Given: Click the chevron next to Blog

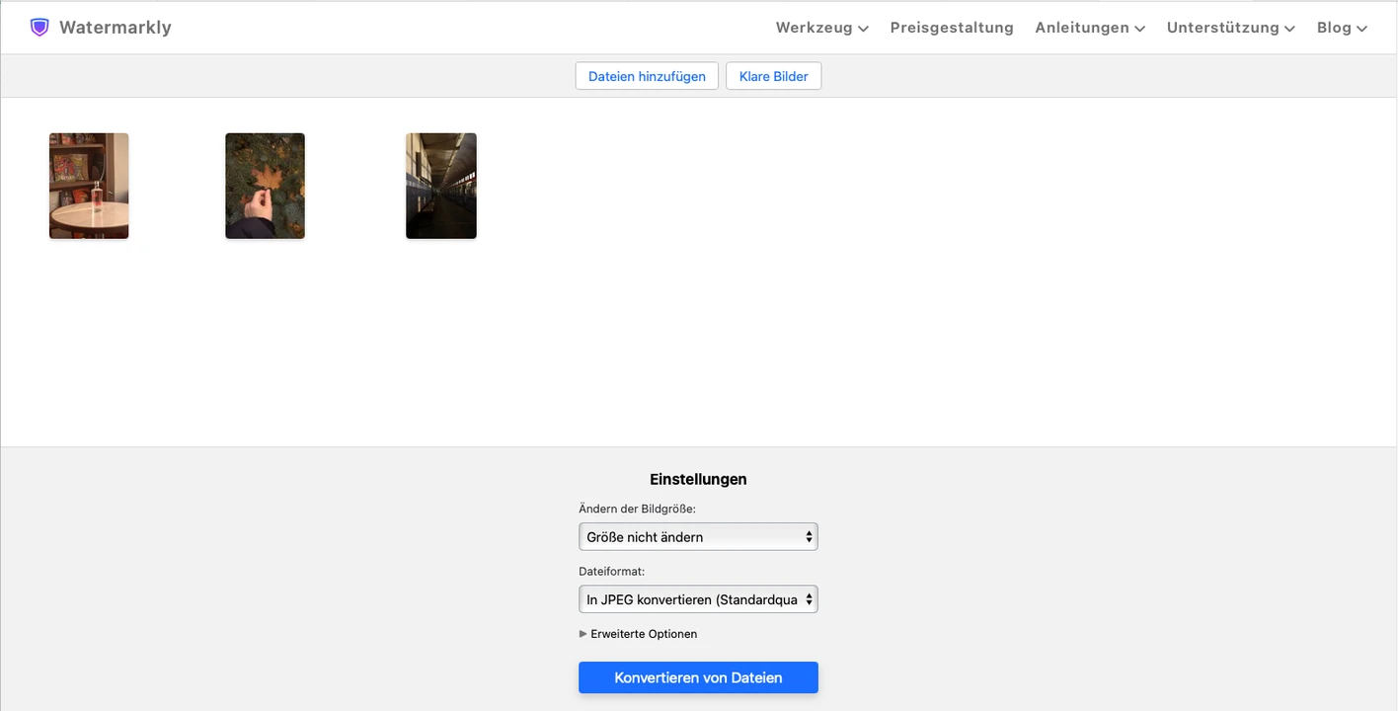Looking at the screenshot, I should coord(1362,29).
